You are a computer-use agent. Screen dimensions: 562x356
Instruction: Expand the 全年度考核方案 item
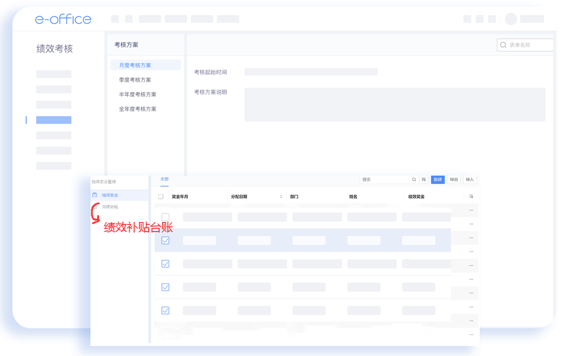(x=138, y=109)
